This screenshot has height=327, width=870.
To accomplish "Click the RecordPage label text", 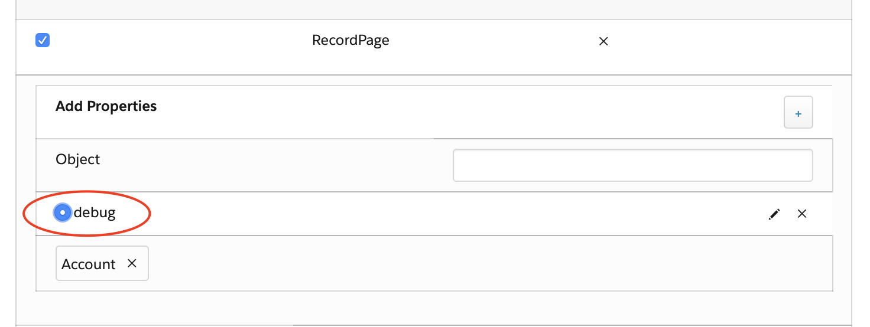I will tap(350, 41).
